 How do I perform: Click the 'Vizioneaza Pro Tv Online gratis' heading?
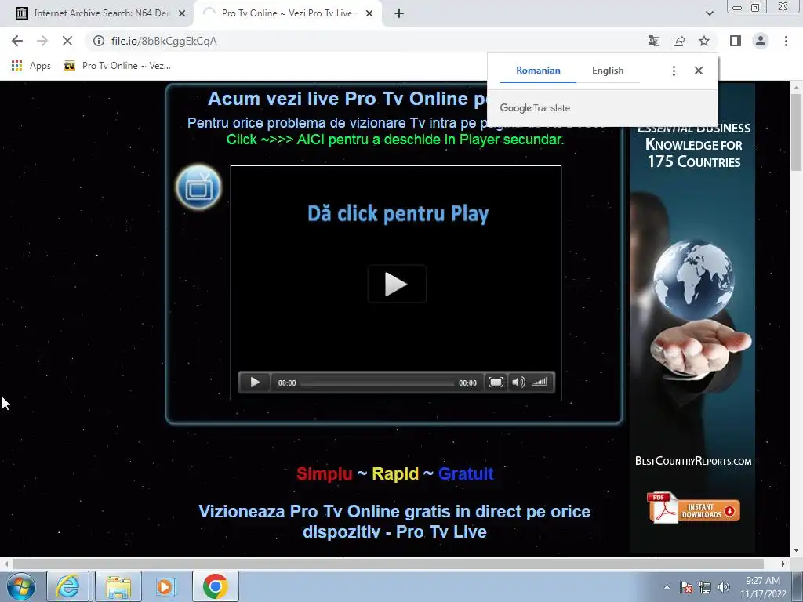click(394, 521)
